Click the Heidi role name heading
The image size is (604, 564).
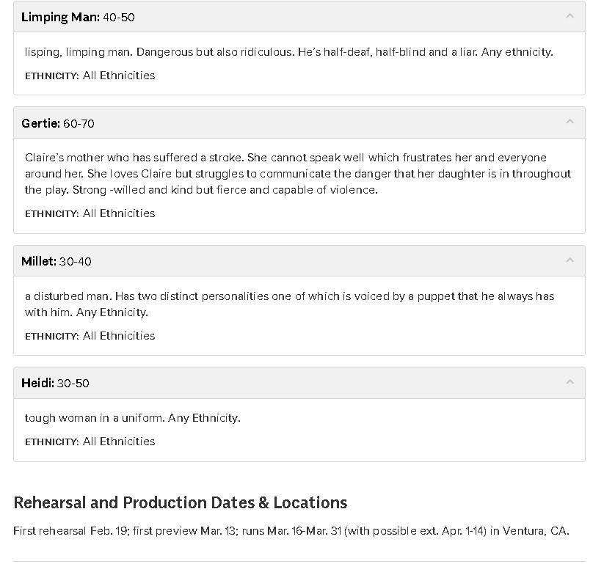(x=37, y=383)
